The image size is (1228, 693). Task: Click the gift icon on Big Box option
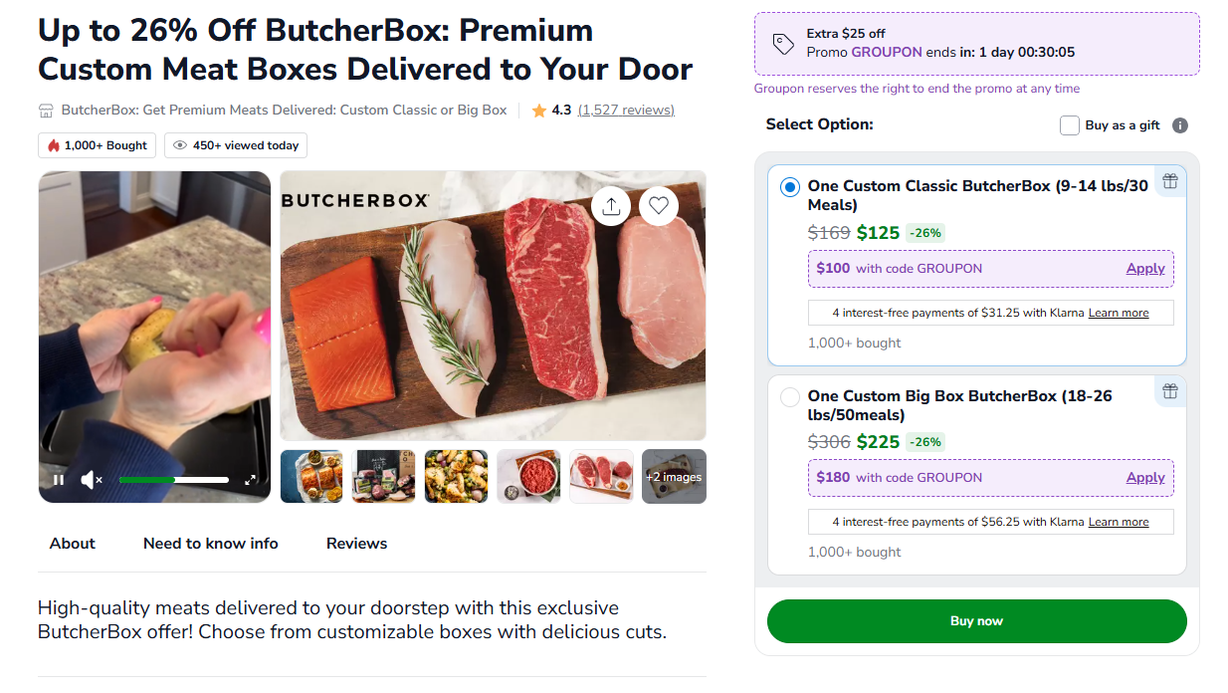point(1170,391)
